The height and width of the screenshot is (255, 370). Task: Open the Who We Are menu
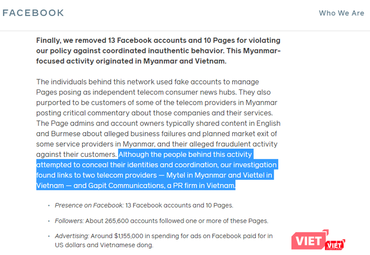click(341, 13)
